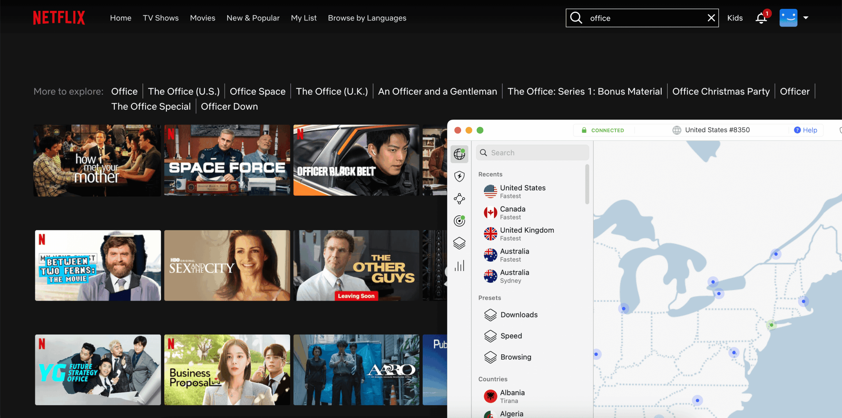The height and width of the screenshot is (418, 842).
Task: Click the search magnifier icon in Netflix
Action: pyautogui.click(x=576, y=18)
